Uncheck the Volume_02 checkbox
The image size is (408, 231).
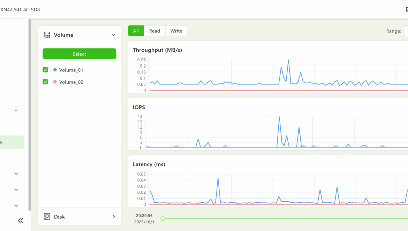pos(45,82)
